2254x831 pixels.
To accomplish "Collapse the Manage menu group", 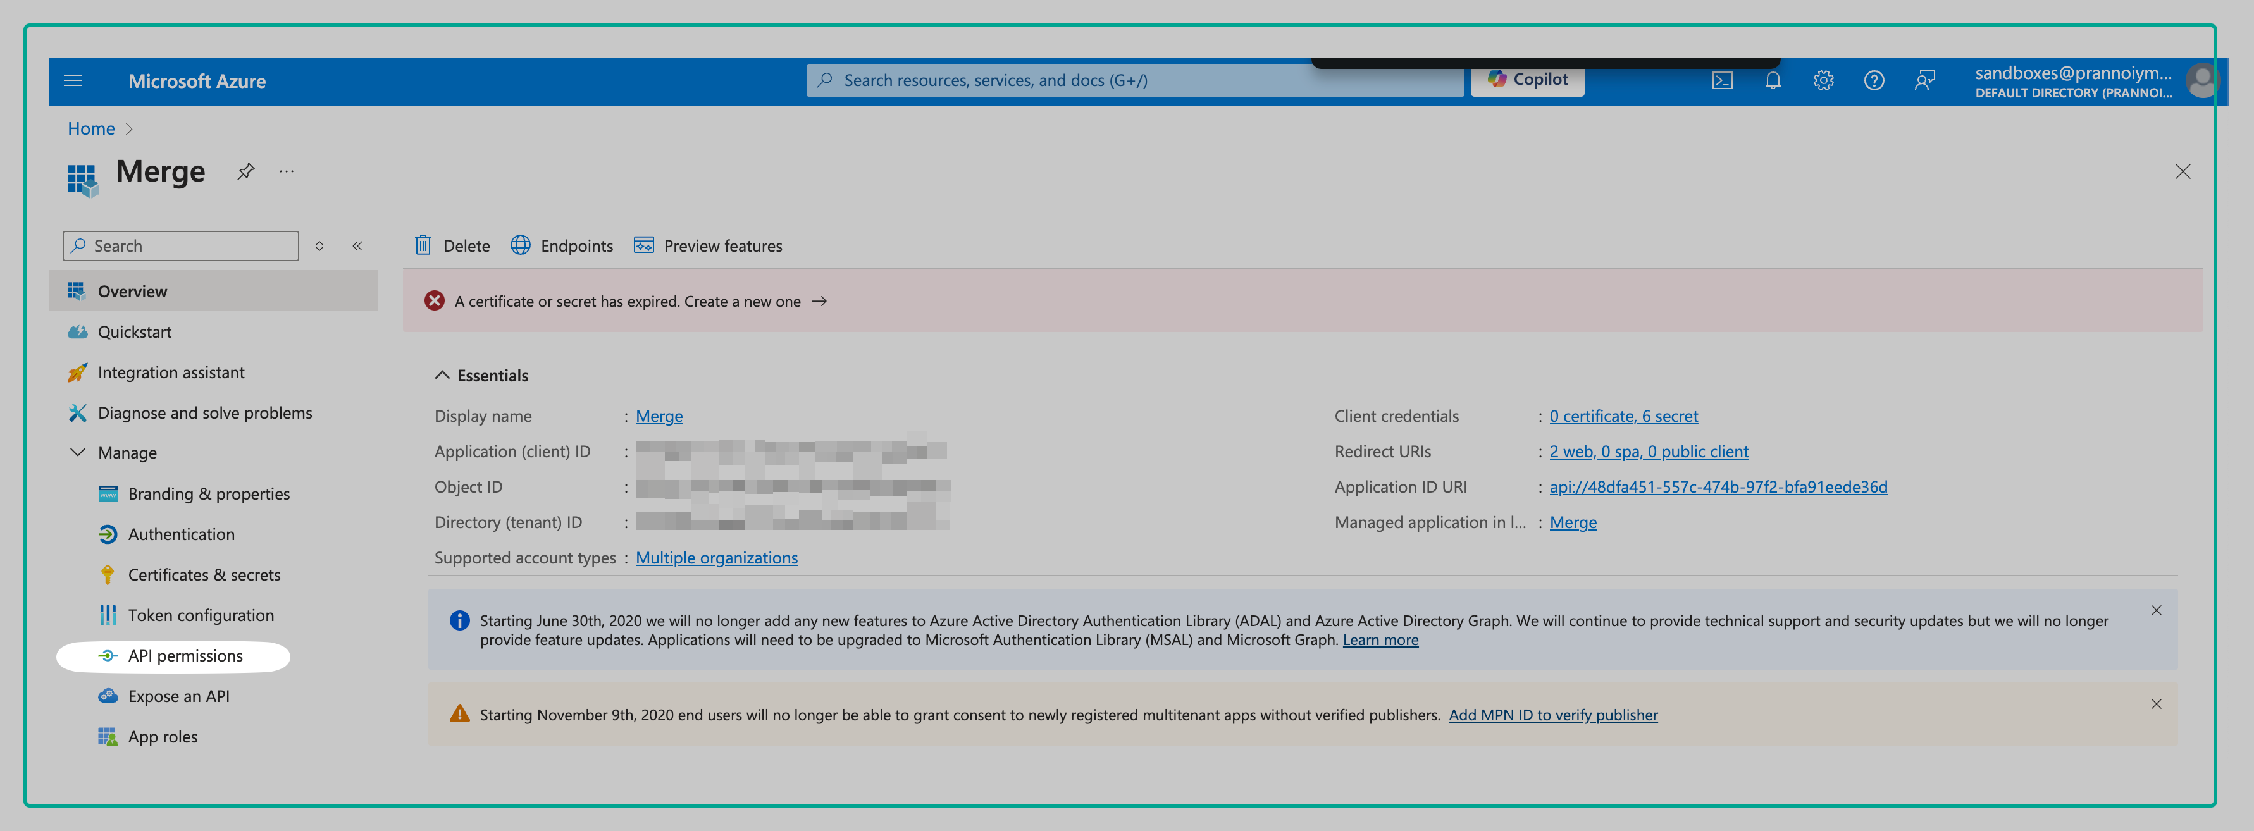I will (x=78, y=452).
